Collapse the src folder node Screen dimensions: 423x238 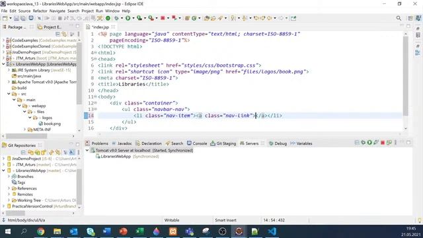[9, 94]
